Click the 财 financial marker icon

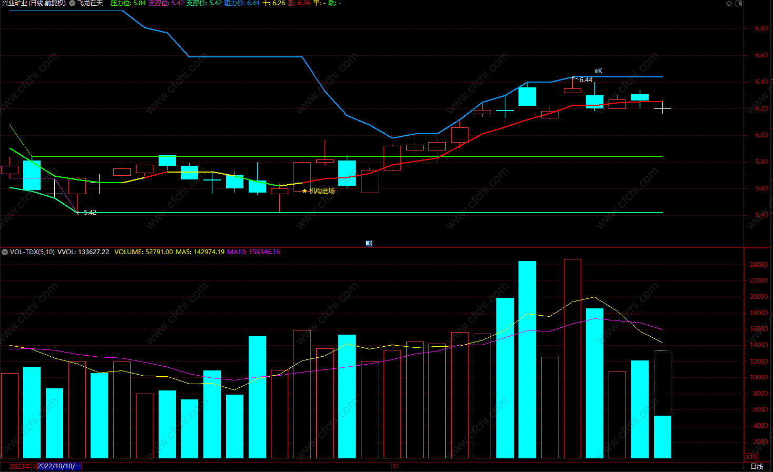[369, 243]
